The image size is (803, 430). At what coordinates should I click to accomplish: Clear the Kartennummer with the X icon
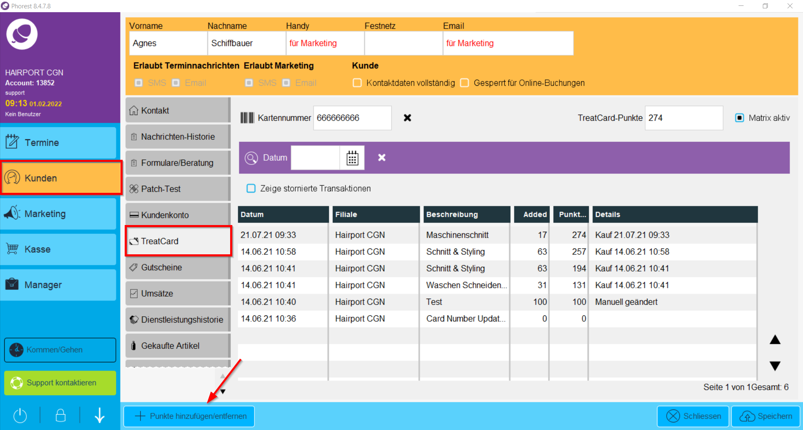pos(407,118)
